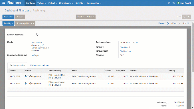Confirm invoice with Bestätigen button
Image resolution: width=194 pixels, height=109 pixels.
pyautogui.click(x=8, y=23)
